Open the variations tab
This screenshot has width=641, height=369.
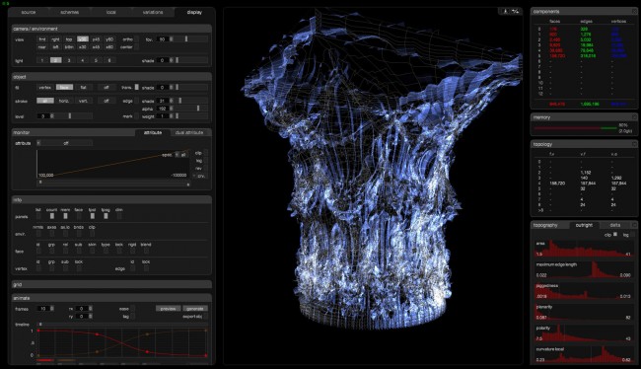[x=153, y=12]
